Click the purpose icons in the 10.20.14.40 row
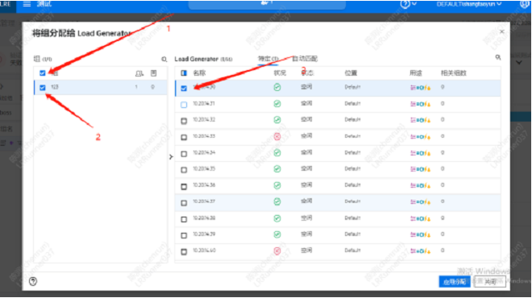532x298 pixels. pos(421,250)
